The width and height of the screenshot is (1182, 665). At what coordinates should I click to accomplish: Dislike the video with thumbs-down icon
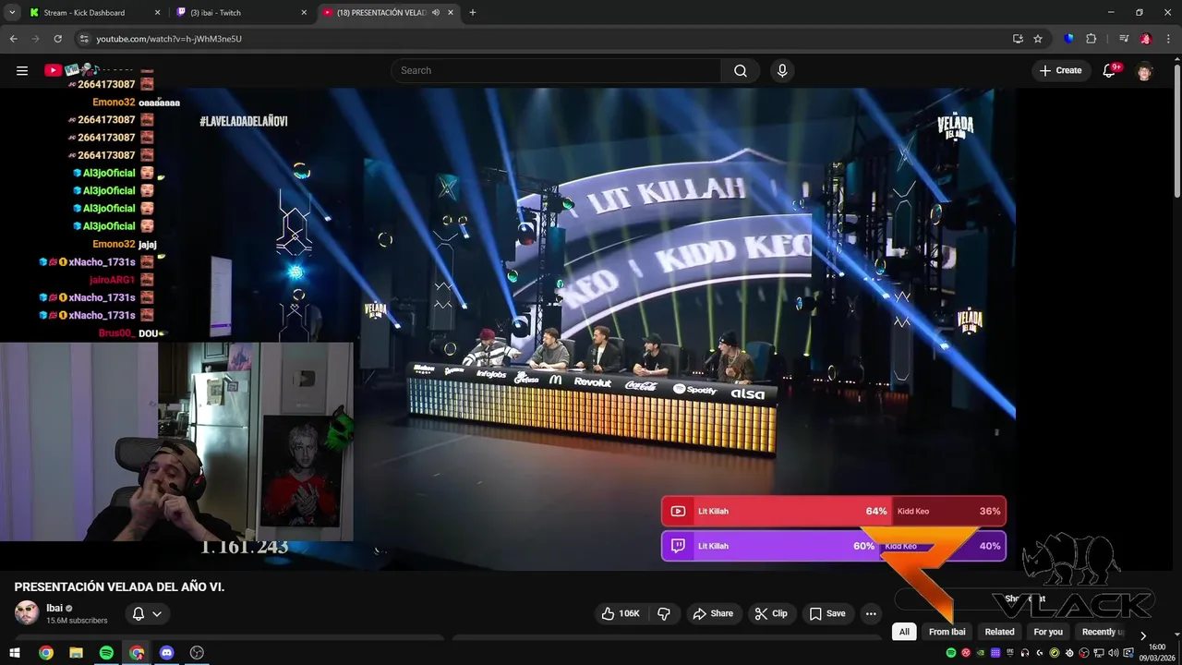[663, 613]
